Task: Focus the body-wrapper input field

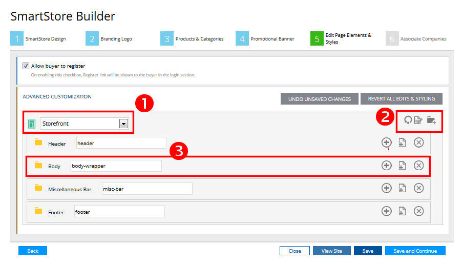Action: coord(116,166)
